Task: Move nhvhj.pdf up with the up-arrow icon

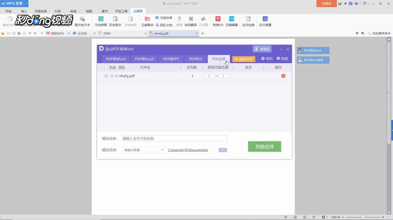Action: click(112, 76)
